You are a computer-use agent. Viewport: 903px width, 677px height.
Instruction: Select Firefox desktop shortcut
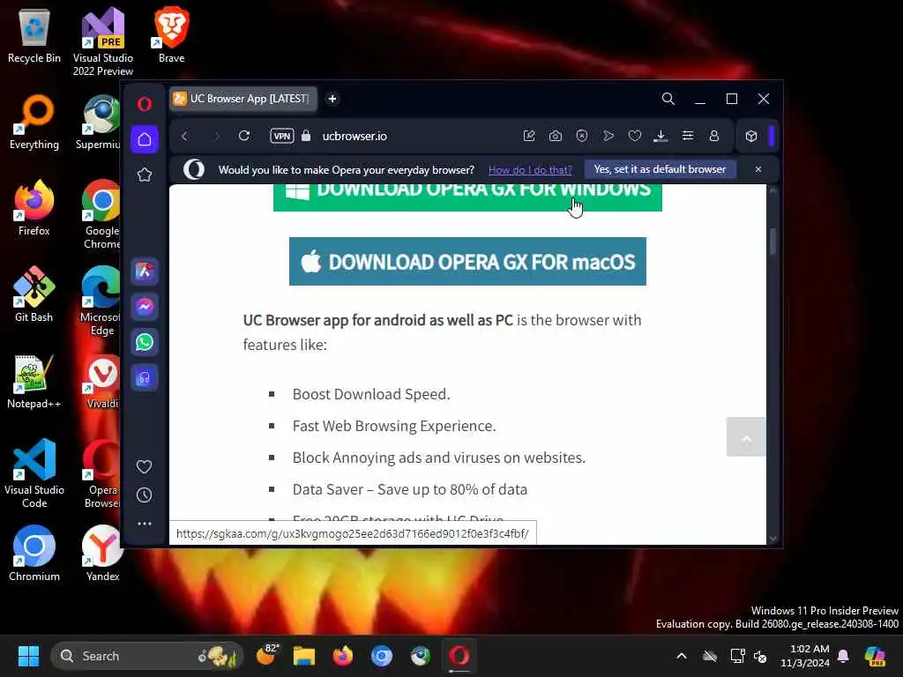coord(34,208)
